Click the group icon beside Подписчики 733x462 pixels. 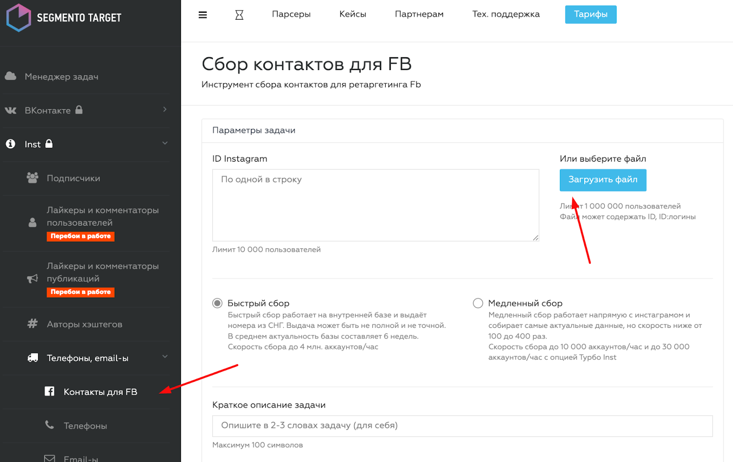(33, 178)
